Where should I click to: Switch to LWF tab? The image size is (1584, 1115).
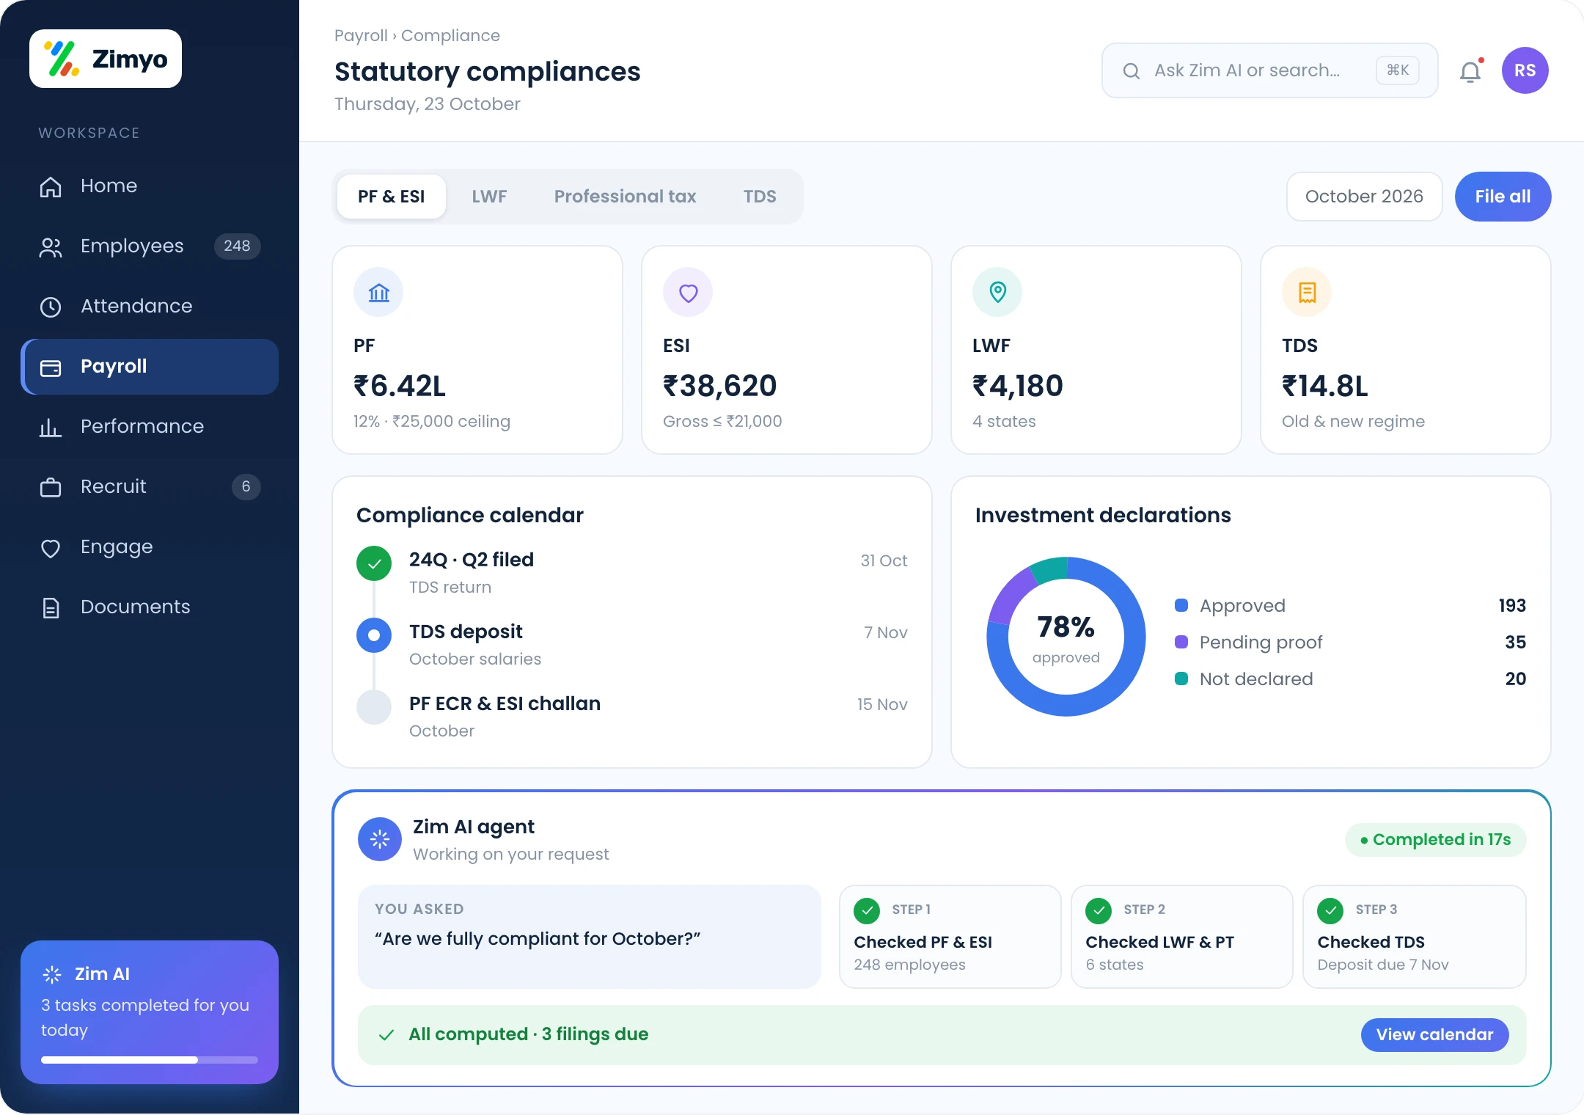[489, 197]
